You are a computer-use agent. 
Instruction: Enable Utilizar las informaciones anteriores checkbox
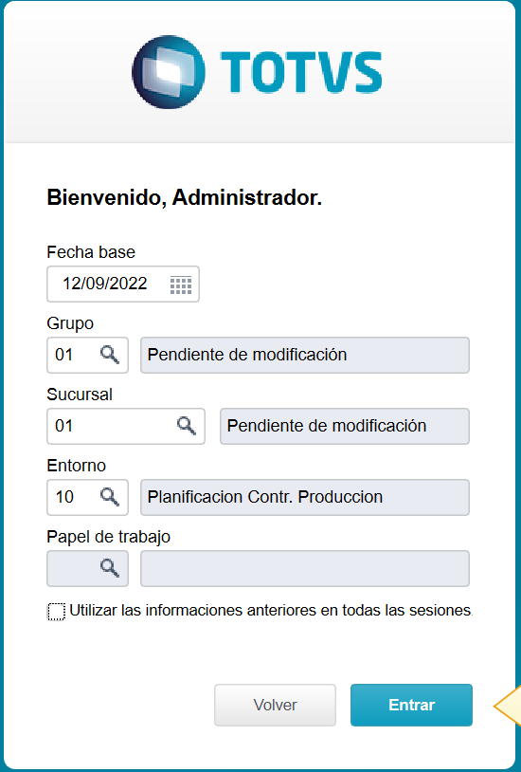click(x=56, y=612)
